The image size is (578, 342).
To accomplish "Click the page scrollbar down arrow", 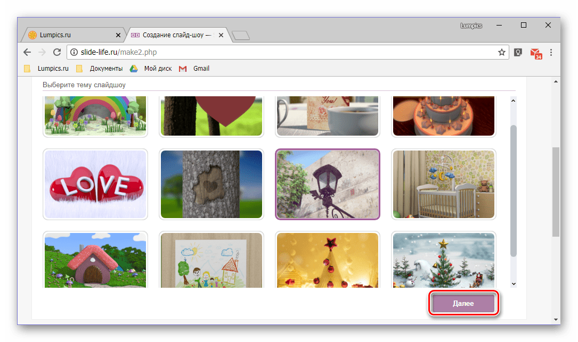I will pyautogui.click(x=556, y=320).
